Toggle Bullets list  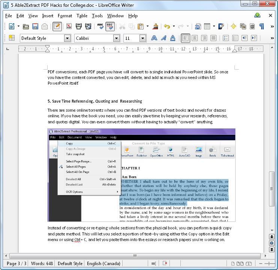(235, 38)
